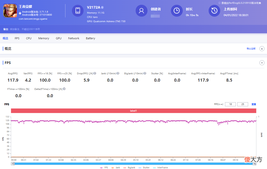Open the Memory tab

[x=44, y=38]
